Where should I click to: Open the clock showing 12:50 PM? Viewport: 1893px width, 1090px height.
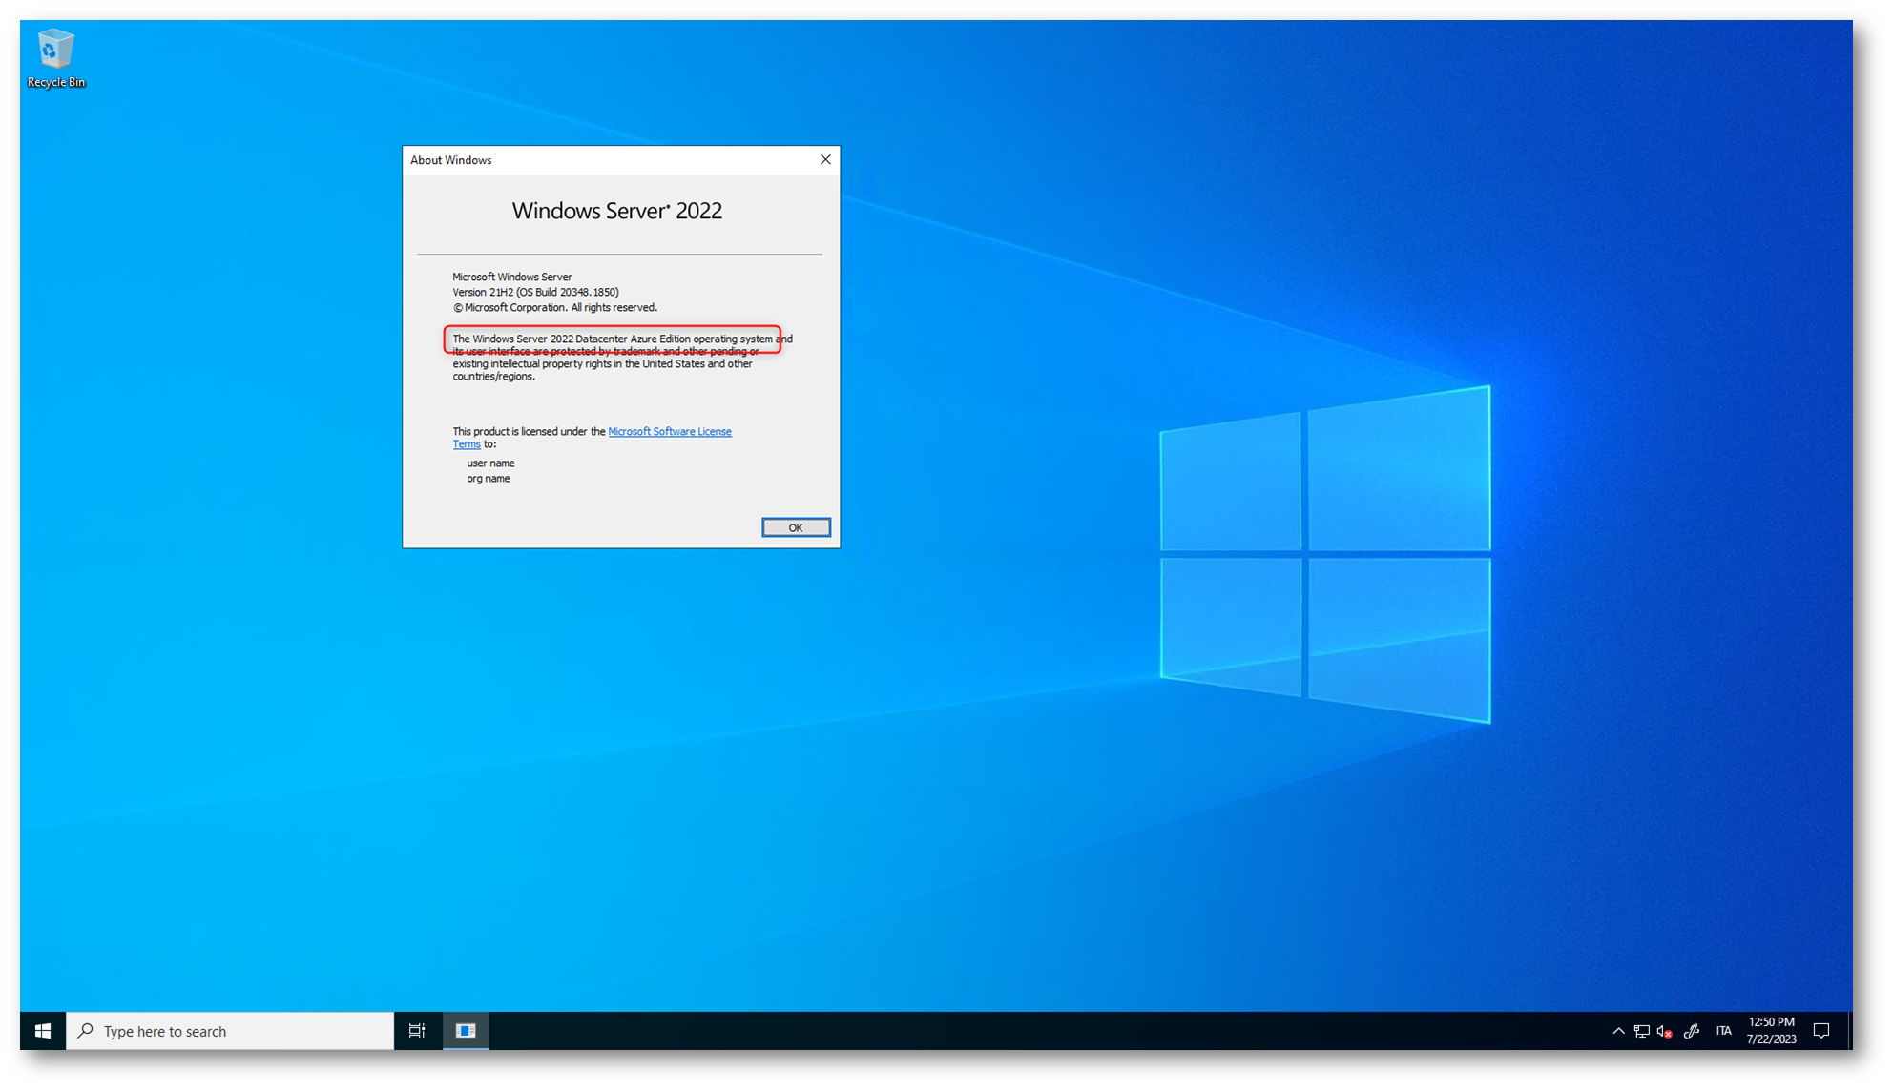tap(1771, 1031)
